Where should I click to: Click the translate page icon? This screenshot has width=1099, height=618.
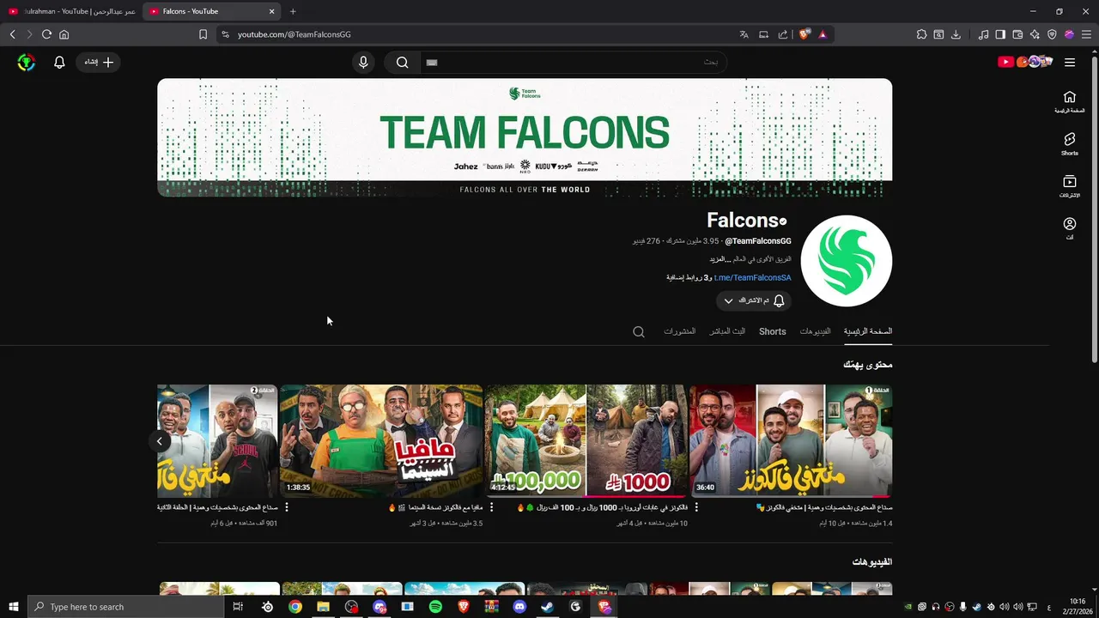(x=744, y=34)
